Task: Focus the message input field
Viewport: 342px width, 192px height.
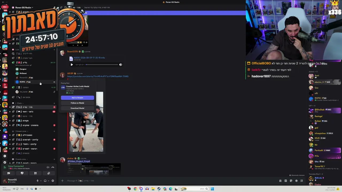Action: click(171, 181)
